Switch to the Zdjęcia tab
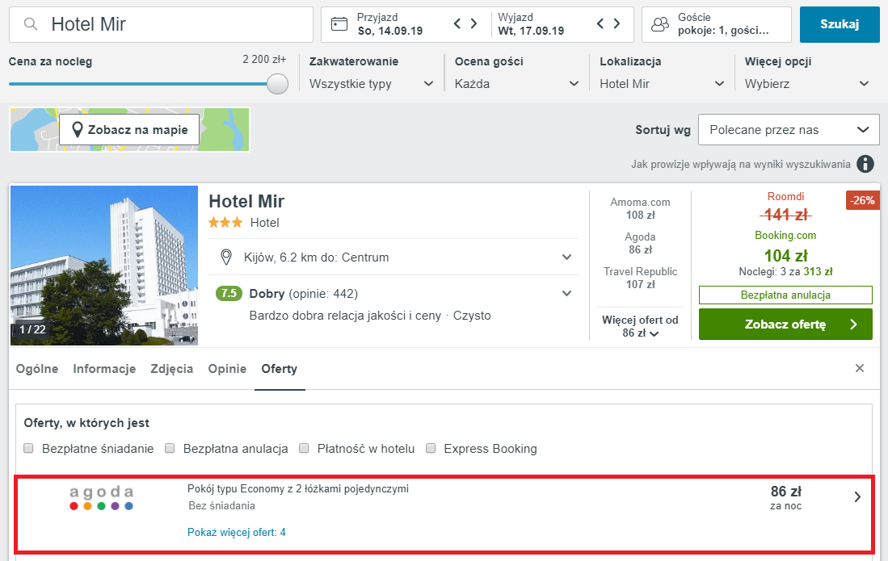Screen dimensions: 888x561 (171, 369)
